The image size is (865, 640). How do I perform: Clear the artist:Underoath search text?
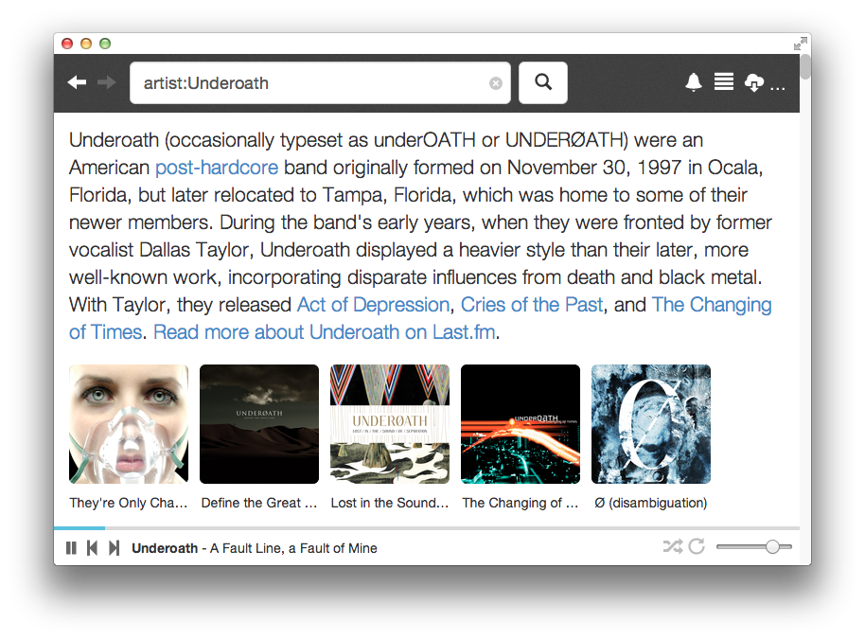point(495,83)
